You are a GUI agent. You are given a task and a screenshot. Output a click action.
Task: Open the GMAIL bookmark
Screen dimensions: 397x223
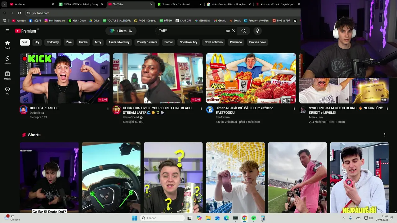(220, 21)
